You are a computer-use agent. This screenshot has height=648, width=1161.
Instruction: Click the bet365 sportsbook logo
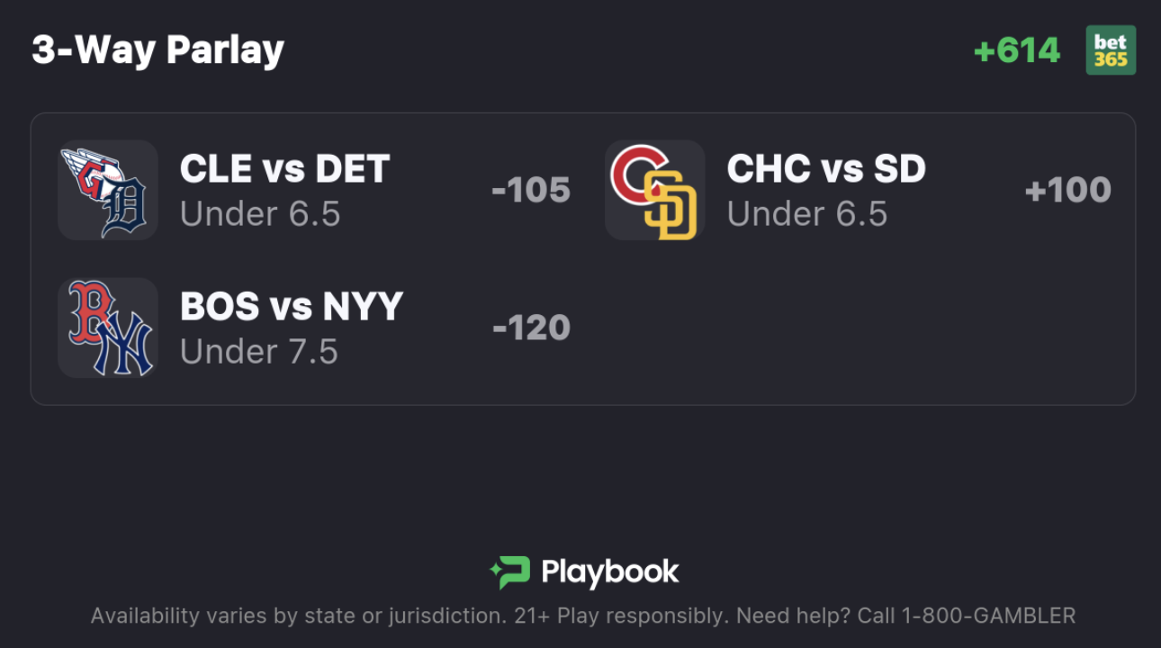[x=1110, y=50]
